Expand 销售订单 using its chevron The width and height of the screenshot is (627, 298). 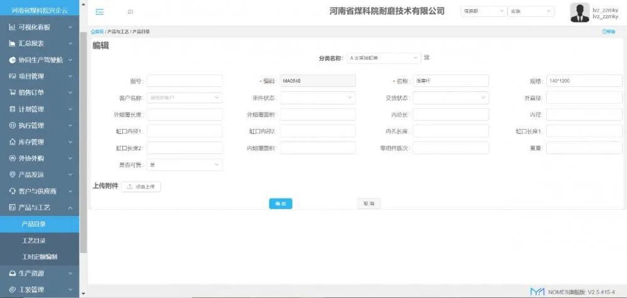pyautogui.click(x=70, y=93)
